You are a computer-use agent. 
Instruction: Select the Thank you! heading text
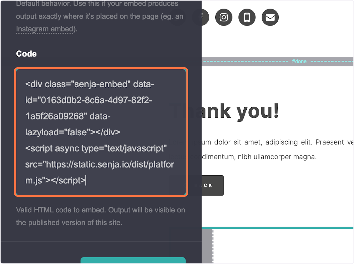click(x=242, y=111)
